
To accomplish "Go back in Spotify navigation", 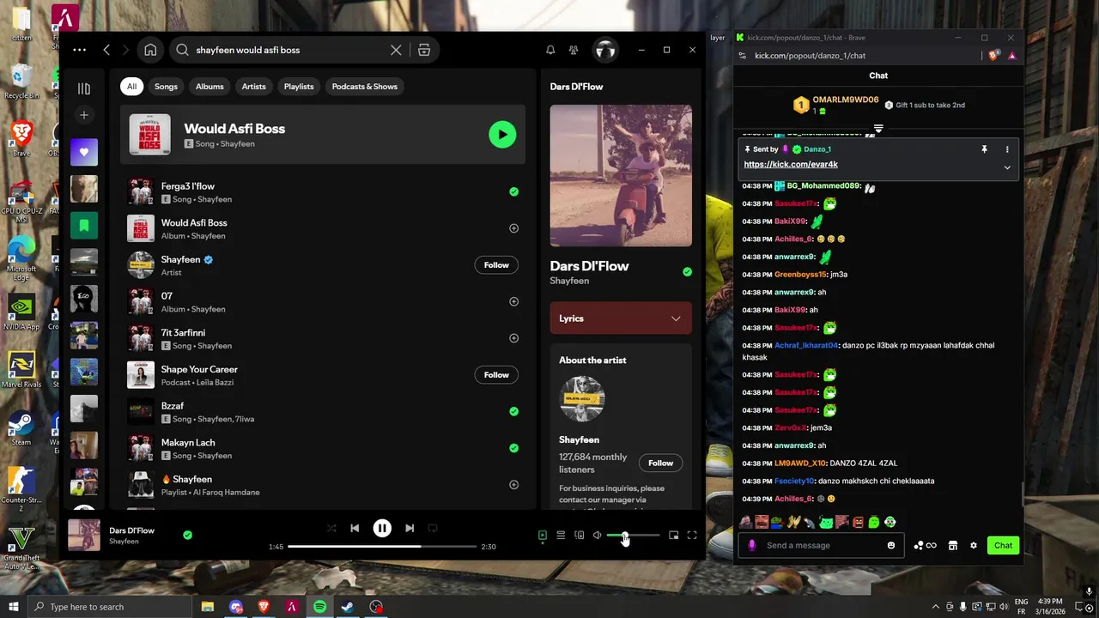I will click(106, 50).
